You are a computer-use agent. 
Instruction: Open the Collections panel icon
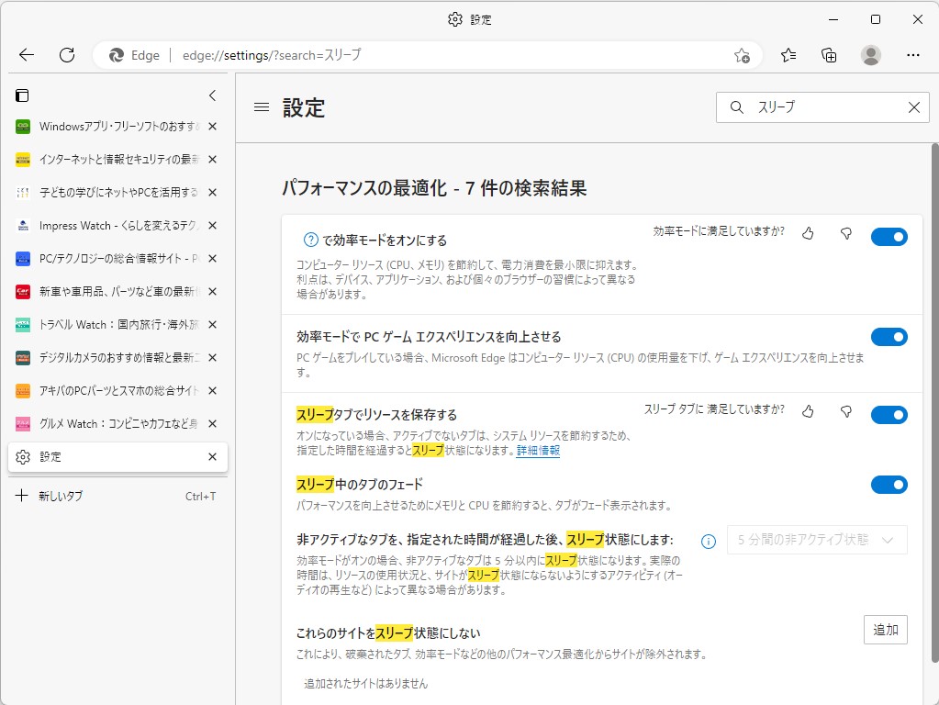pos(828,55)
